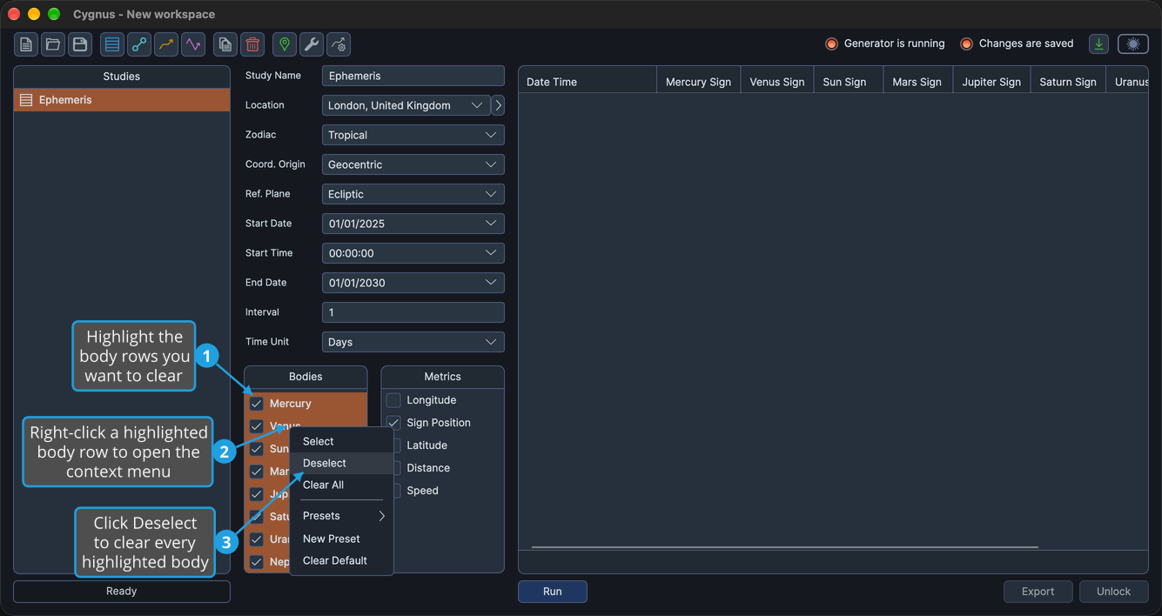Choose Select in the context menu

coord(341,441)
